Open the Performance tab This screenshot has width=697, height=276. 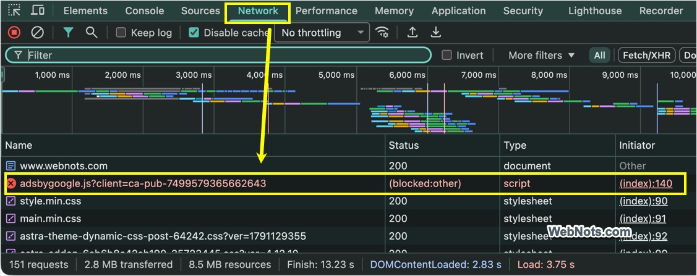point(327,10)
